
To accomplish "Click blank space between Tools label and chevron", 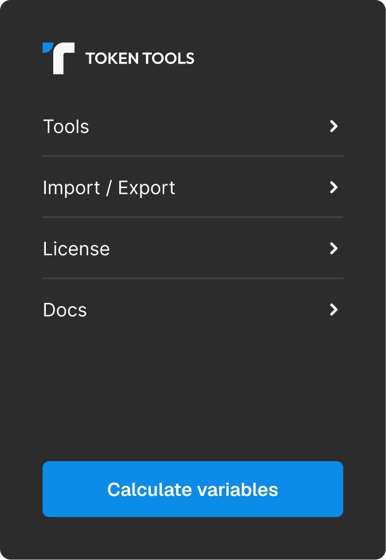I will coord(207,127).
